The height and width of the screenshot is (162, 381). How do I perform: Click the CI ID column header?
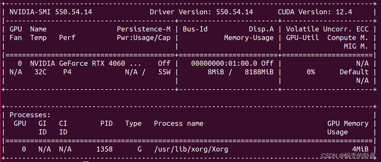[x=63, y=128]
